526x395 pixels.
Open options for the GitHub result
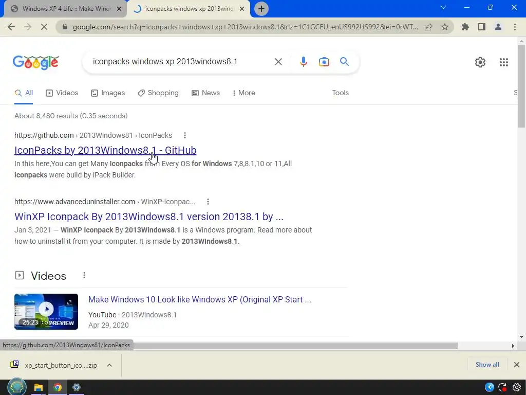pos(185,135)
